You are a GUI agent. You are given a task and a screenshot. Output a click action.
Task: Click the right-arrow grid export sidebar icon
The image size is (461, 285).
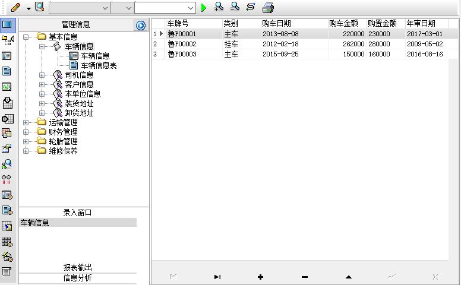tap(7, 119)
